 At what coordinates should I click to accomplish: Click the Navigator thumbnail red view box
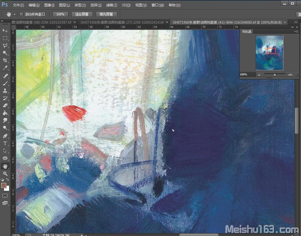click(x=271, y=51)
